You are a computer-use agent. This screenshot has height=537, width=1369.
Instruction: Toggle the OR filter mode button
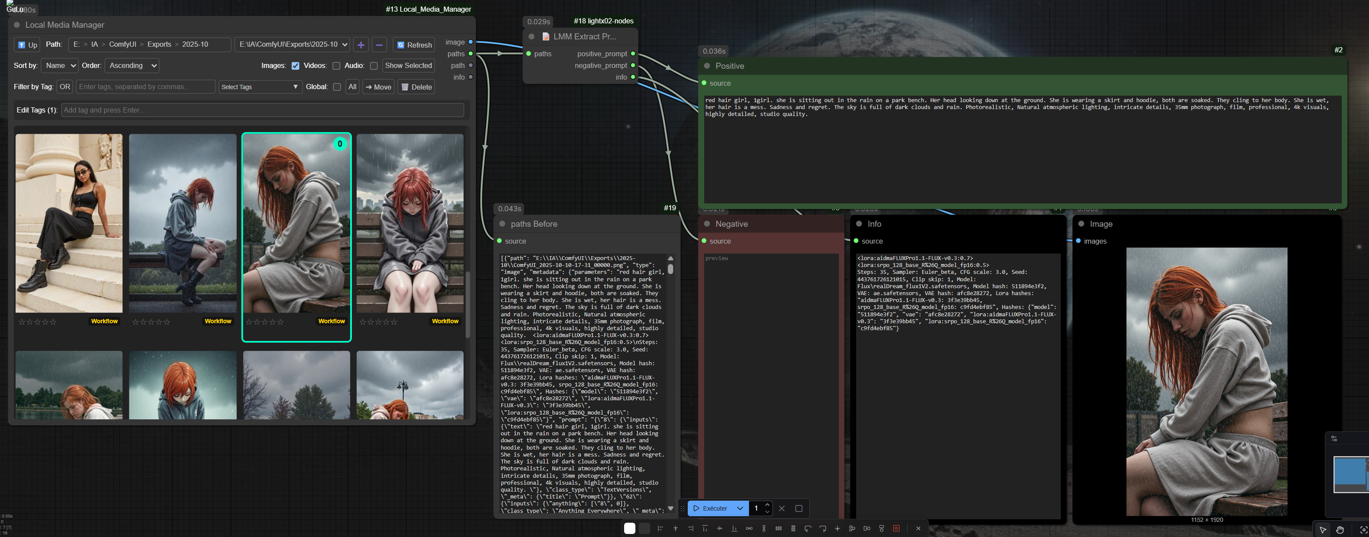(65, 87)
